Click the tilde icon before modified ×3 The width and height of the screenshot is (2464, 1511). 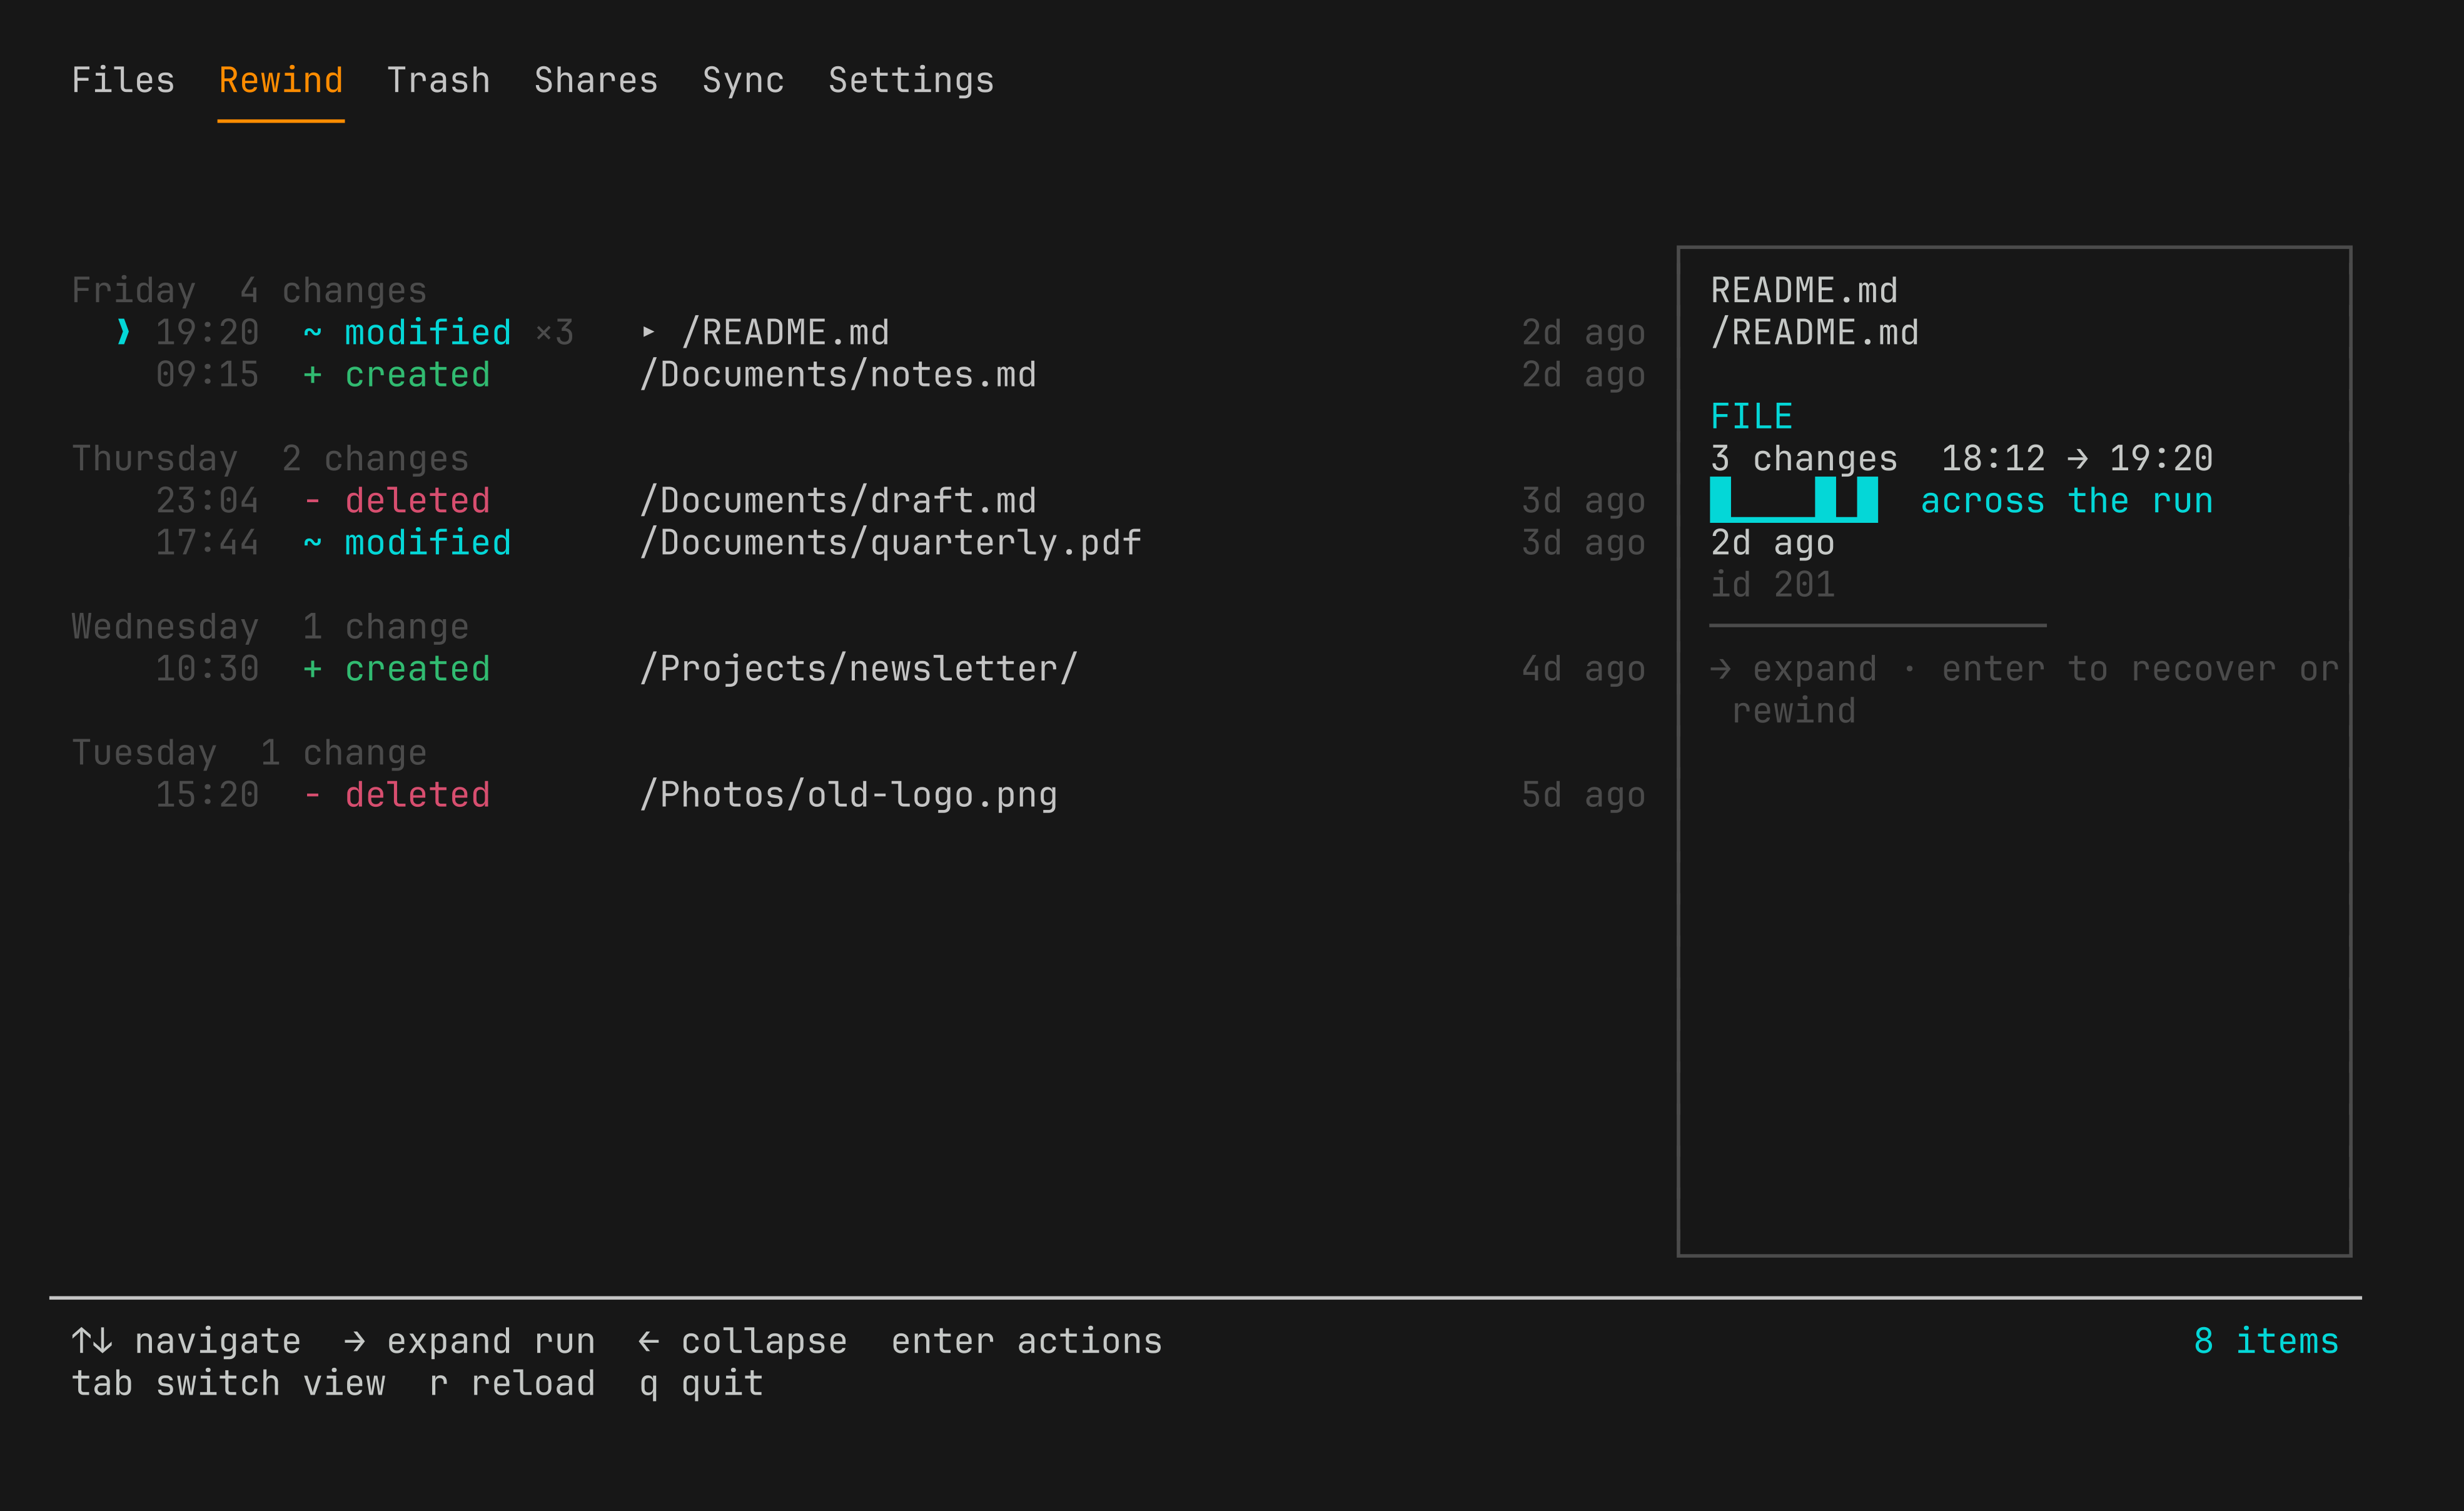pos(312,332)
